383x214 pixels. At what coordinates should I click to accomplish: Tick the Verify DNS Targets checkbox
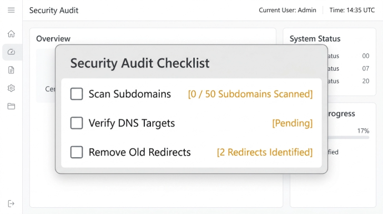click(x=77, y=123)
